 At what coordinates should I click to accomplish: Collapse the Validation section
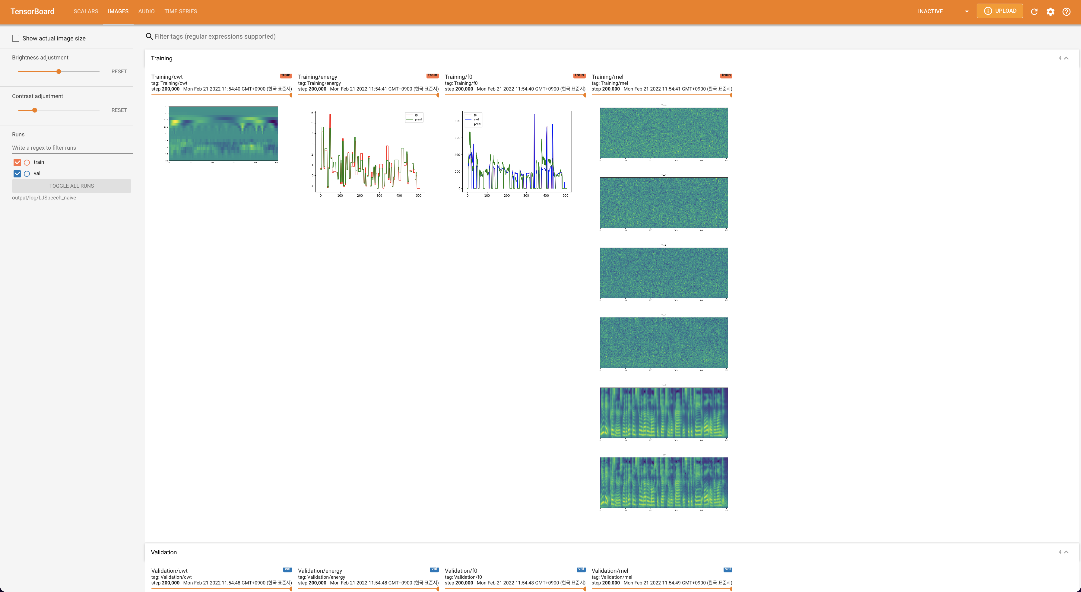(x=1066, y=552)
